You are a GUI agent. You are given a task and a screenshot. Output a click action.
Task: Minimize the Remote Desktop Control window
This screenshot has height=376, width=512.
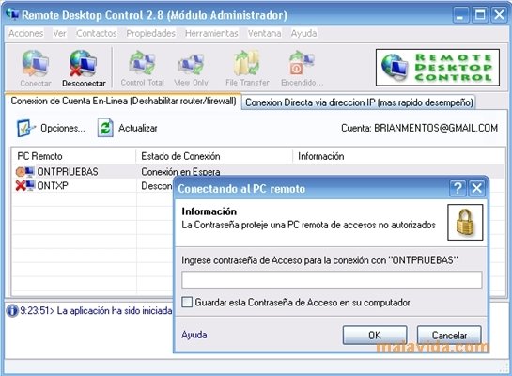click(460, 15)
